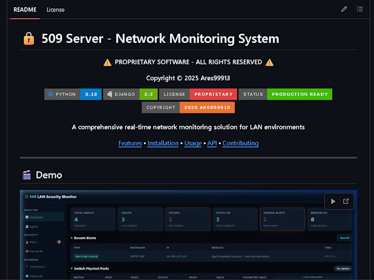Select the Copyright © 2025 Ares99913 line
Viewport: 374px width, 280px height.
tap(188, 78)
